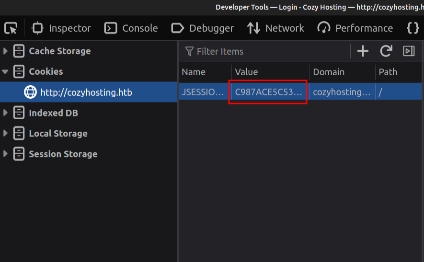Select the http://cozyhosting.htb cookie host
This screenshot has width=424, height=262.
[86, 92]
